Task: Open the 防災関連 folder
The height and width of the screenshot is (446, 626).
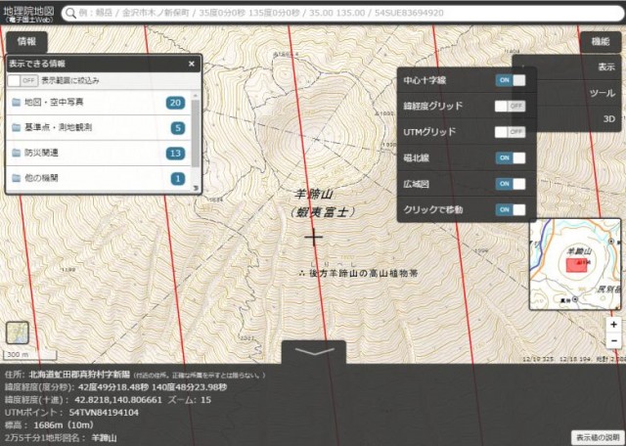Action: [x=99, y=153]
